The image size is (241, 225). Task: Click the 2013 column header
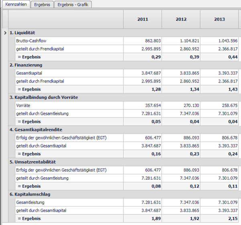[x=219, y=19]
